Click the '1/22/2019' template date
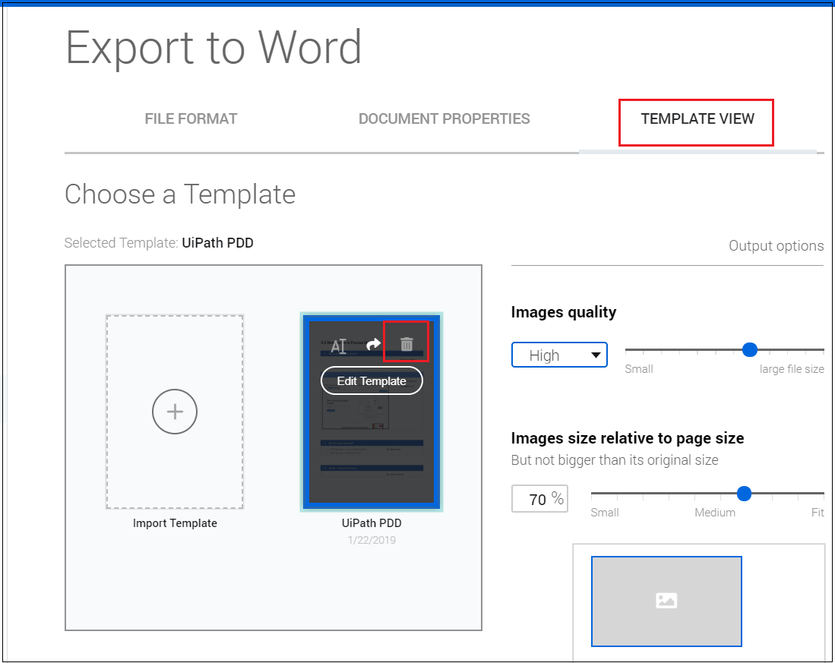The image size is (835, 663). 372,540
